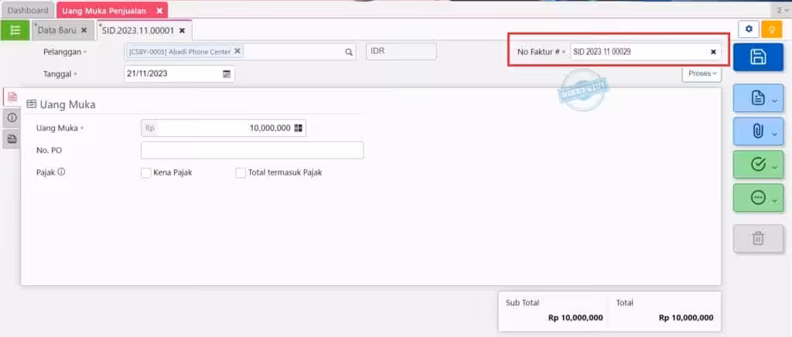Viewport: 792px width, 337px height.
Task: Open the window count dropdown labeled 2
Action: pos(781,10)
